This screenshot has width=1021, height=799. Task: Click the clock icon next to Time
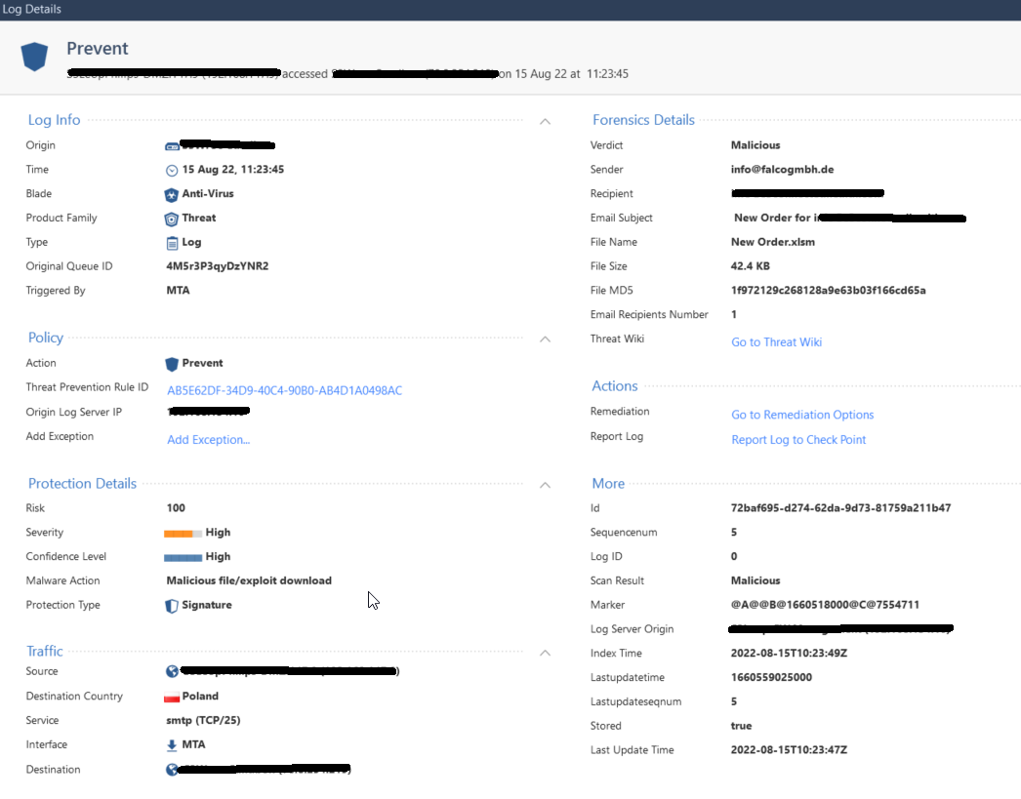click(172, 171)
